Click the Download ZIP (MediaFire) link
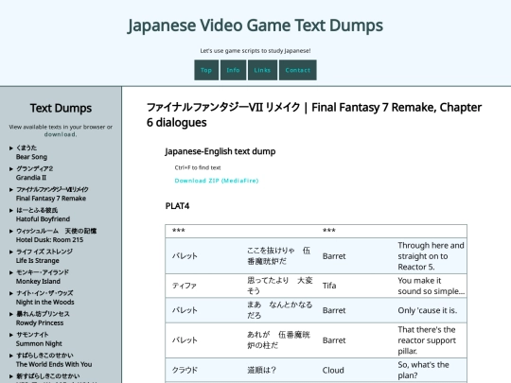The image size is (511, 383). tap(217, 181)
